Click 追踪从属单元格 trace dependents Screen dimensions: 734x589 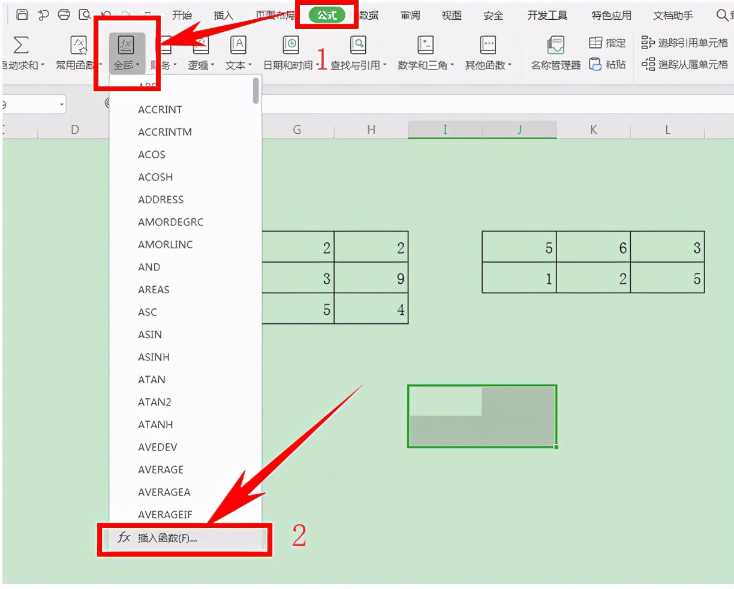coord(684,64)
